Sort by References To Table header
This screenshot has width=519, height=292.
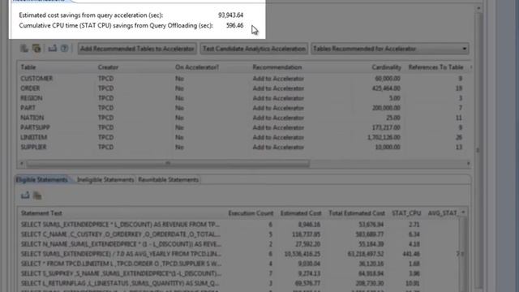point(435,67)
